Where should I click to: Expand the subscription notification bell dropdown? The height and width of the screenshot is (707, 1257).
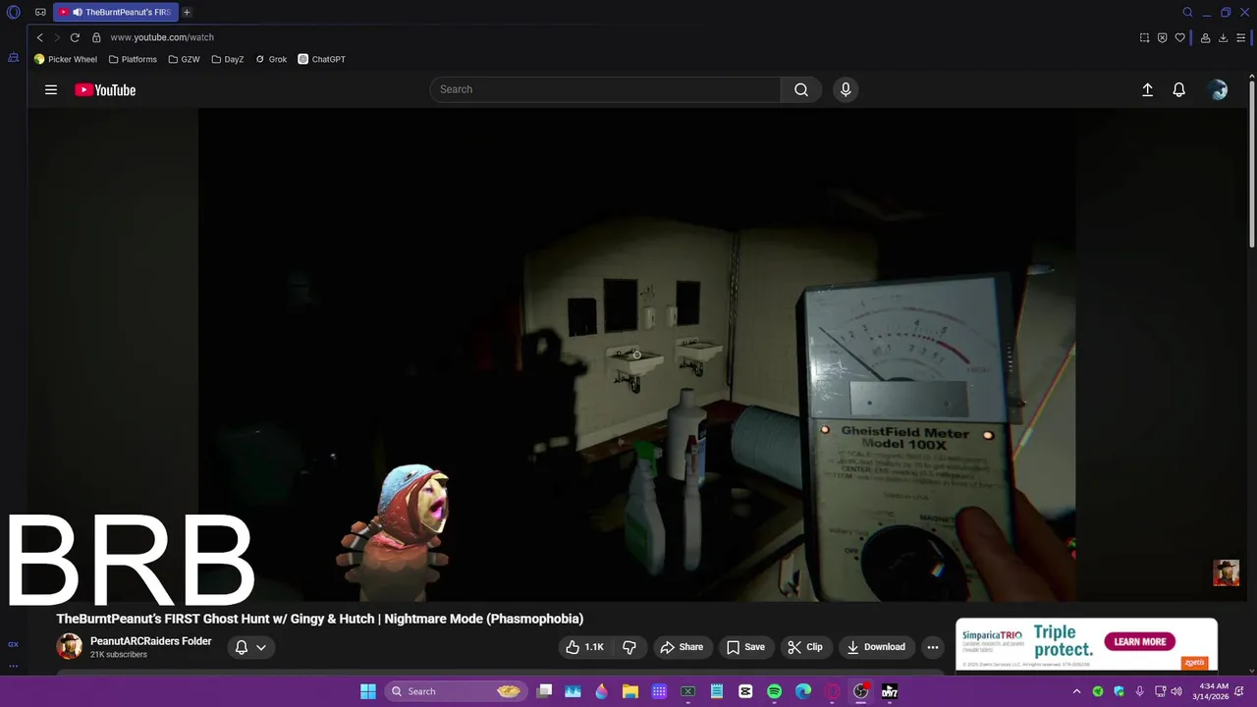[250, 647]
